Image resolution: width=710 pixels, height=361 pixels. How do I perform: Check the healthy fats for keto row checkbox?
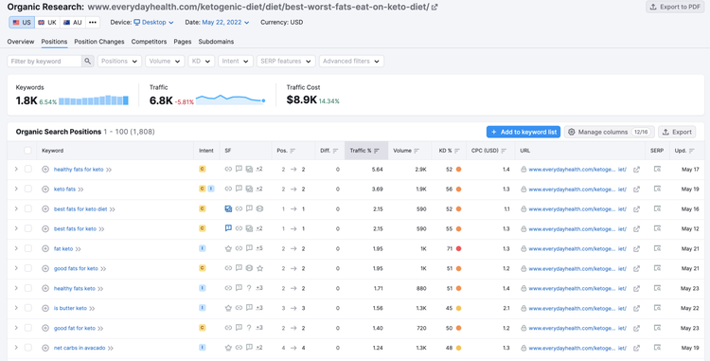(x=28, y=169)
